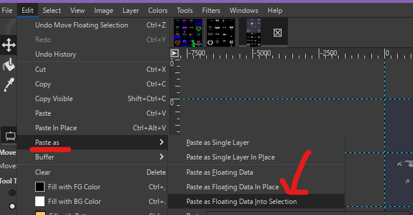Click the black FG color swatch
413x215 pixels.
[x=40, y=187]
